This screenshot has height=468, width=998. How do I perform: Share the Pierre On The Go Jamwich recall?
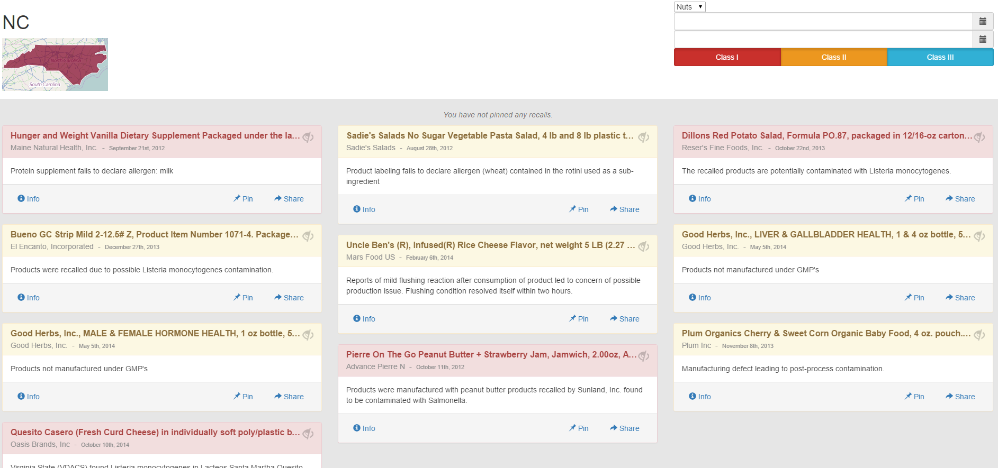click(625, 428)
